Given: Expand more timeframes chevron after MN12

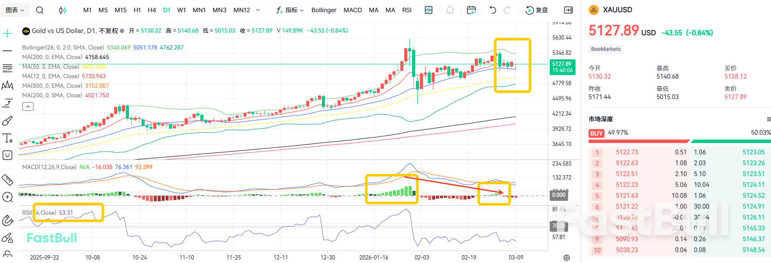Looking at the screenshot, I should click(x=258, y=10).
